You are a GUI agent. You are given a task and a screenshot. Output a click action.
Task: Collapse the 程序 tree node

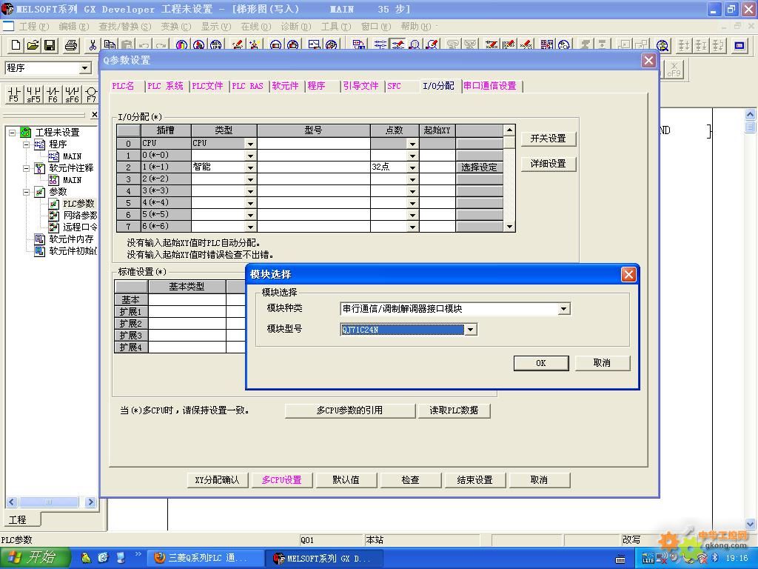(27, 144)
